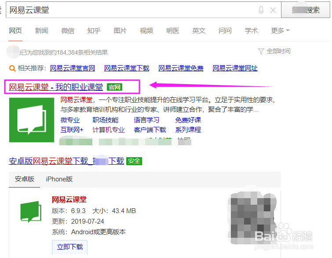Image resolution: width=332 pixels, height=258 pixels.
Task: Open the 微专业 sublink
Action: click(70, 120)
